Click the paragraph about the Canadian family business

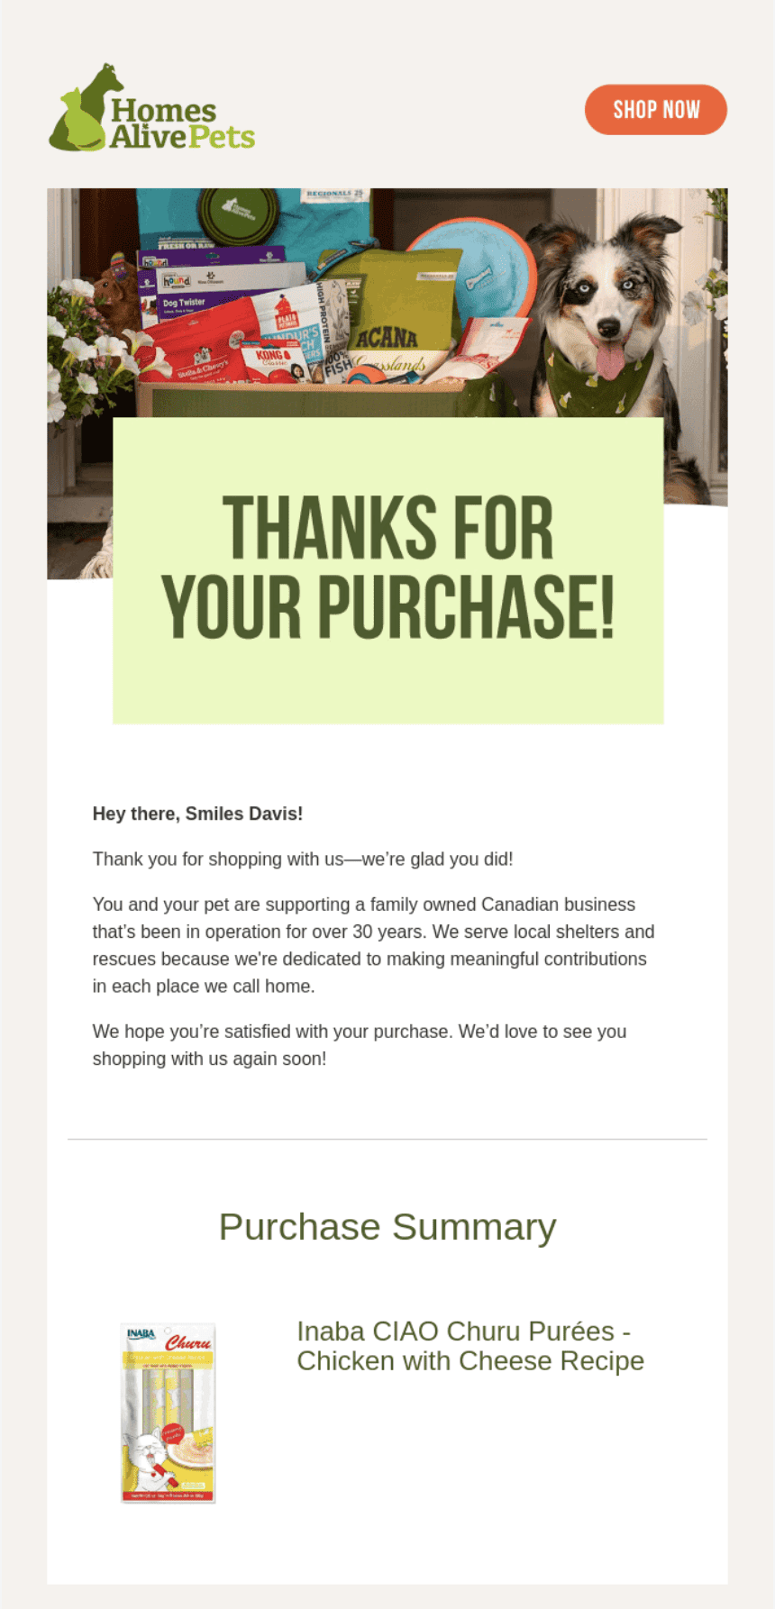tap(372, 944)
